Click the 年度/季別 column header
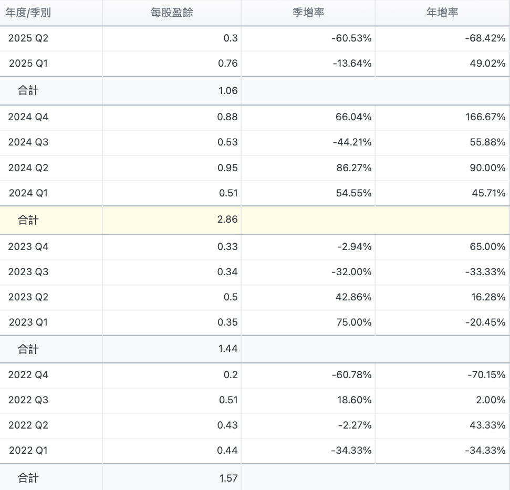Image resolution: width=510 pixels, height=490 pixels. click(28, 13)
